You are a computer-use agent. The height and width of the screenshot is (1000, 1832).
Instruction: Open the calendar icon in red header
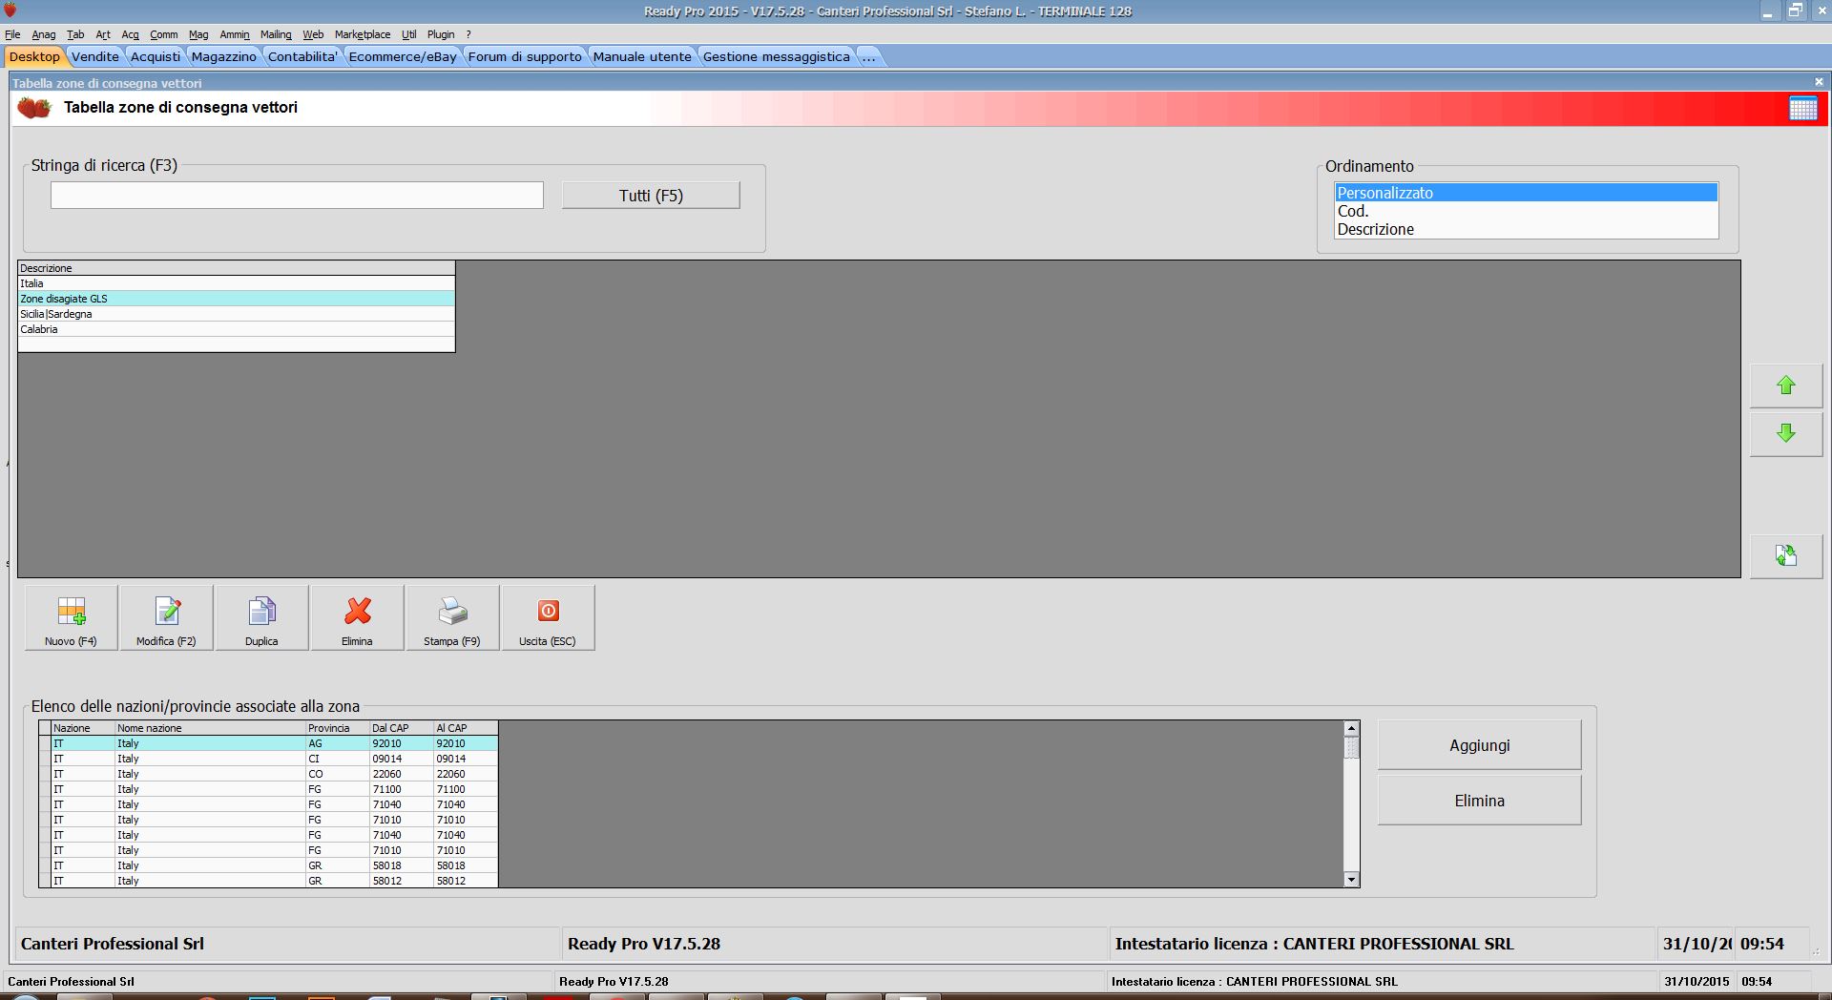(1802, 108)
